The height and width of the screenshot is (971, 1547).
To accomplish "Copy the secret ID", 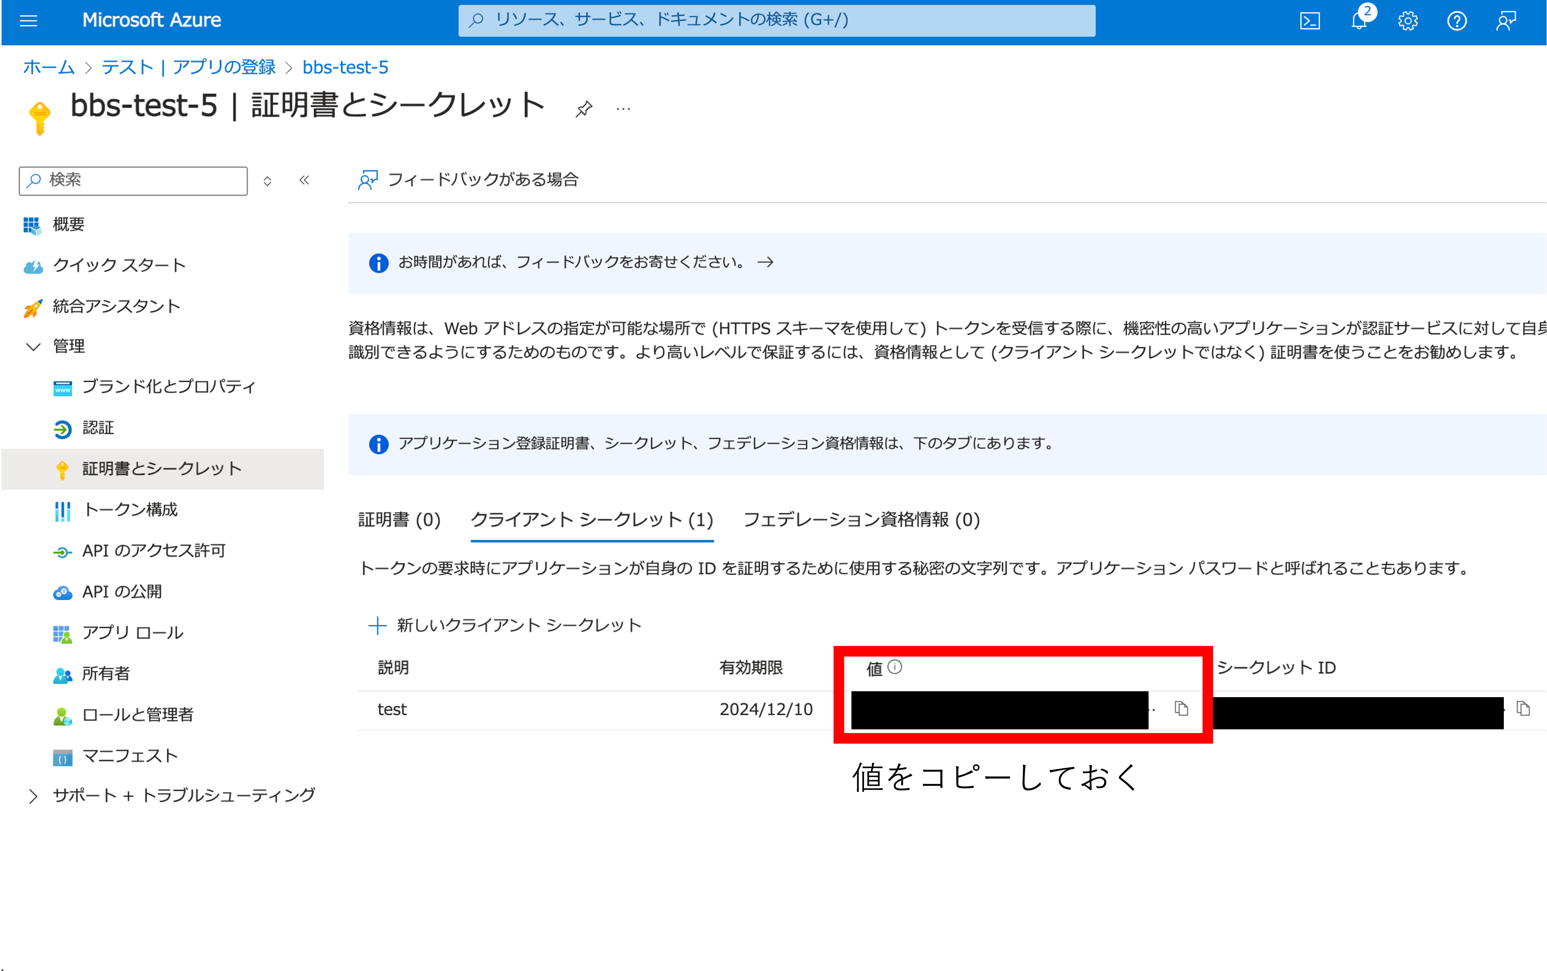I will click(x=1523, y=709).
